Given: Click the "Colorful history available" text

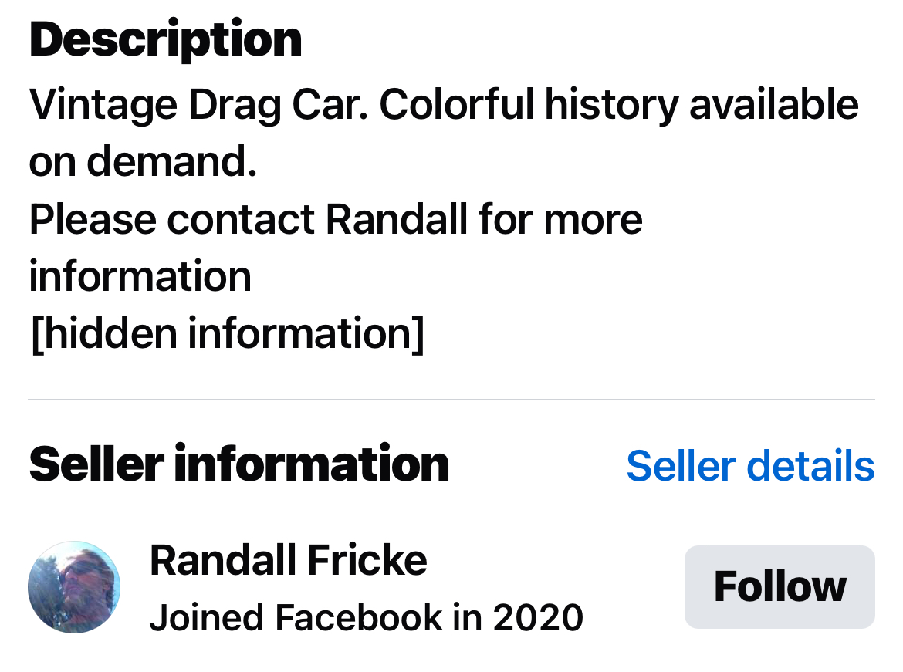Looking at the screenshot, I should (619, 105).
